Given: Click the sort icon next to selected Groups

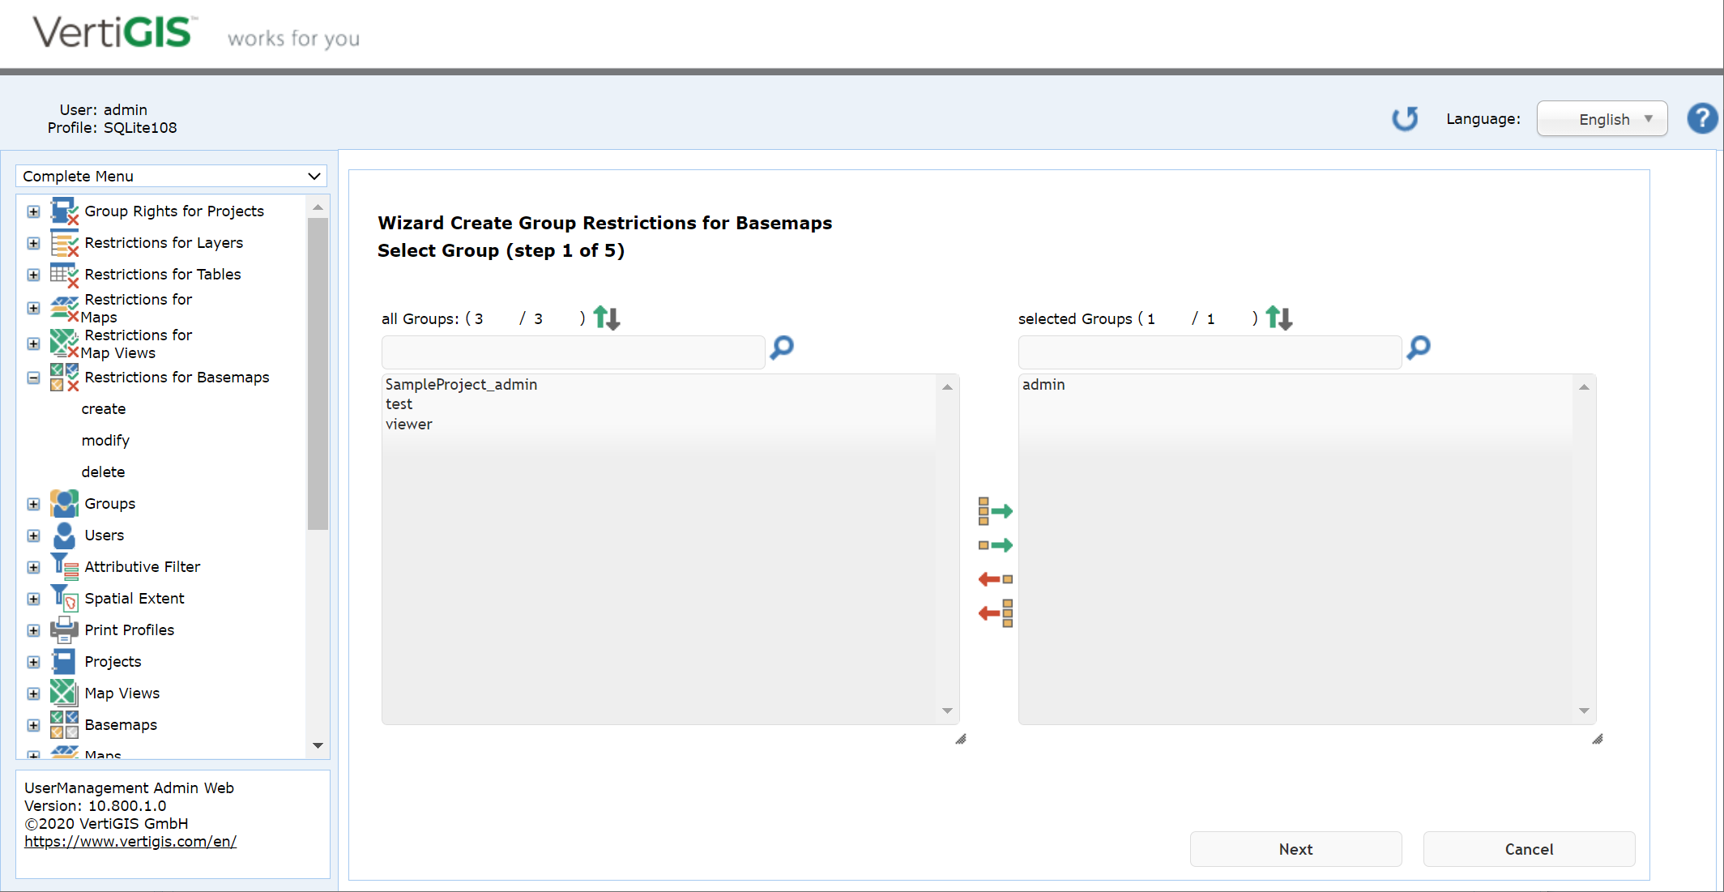Looking at the screenshot, I should (1278, 318).
